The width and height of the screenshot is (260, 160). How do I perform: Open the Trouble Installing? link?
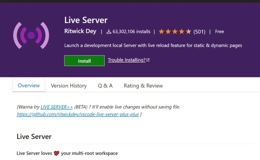coord(127,60)
